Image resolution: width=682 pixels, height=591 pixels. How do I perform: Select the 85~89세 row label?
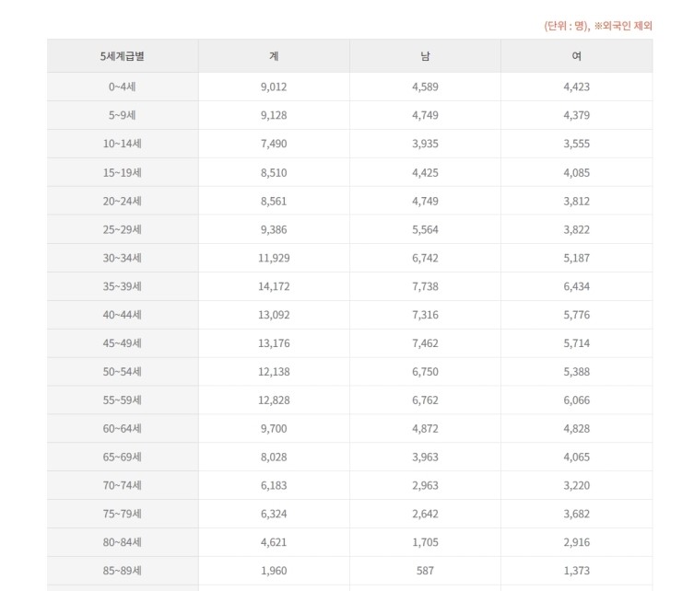[x=123, y=571]
